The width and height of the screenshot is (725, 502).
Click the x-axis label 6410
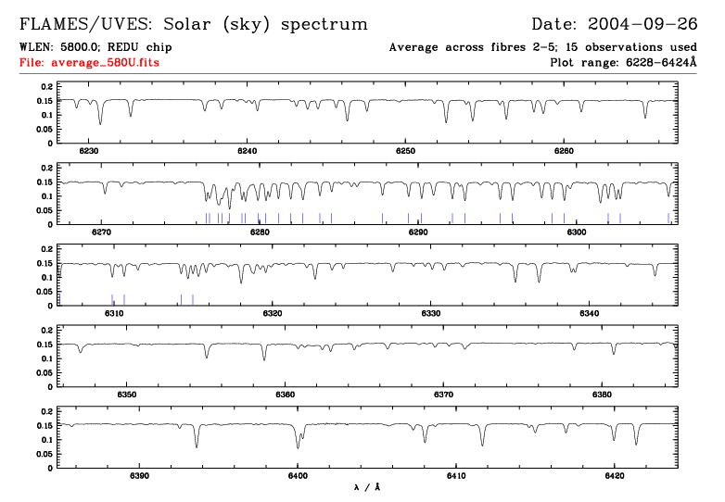click(x=456, y=476)
